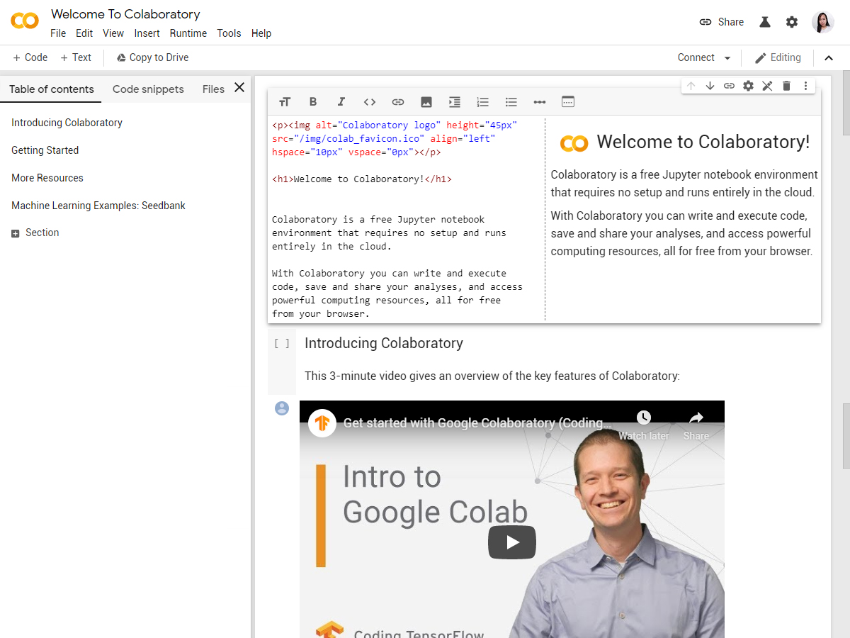Insert a horizontal rule in the text cell
This screenshot has height=638, width=850.
[540, 102]
